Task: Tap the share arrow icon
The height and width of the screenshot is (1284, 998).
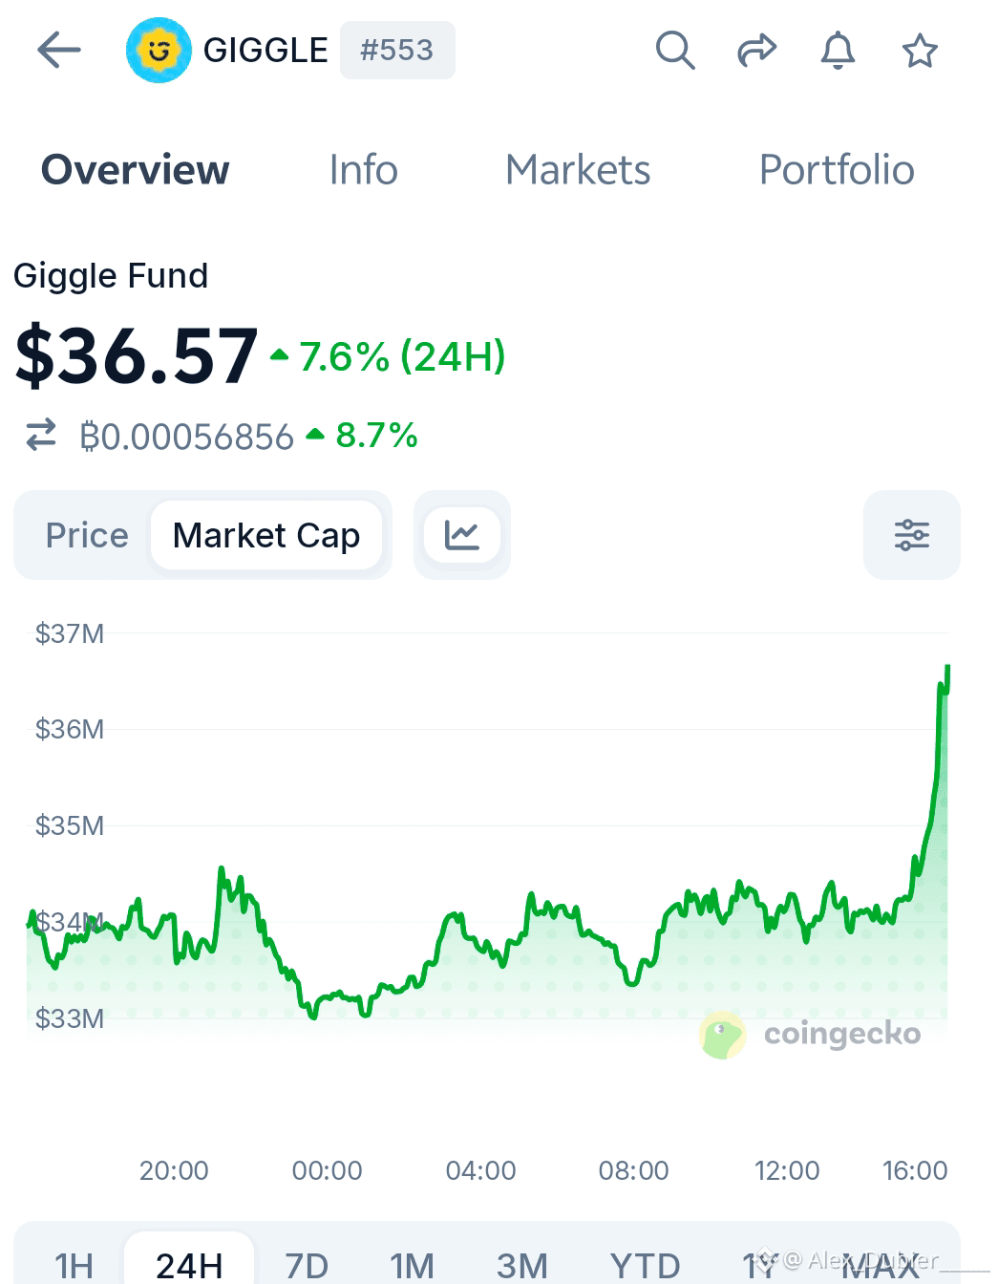Action: [756, 50]
